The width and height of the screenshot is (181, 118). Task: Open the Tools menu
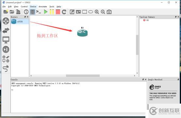(52, 7)
